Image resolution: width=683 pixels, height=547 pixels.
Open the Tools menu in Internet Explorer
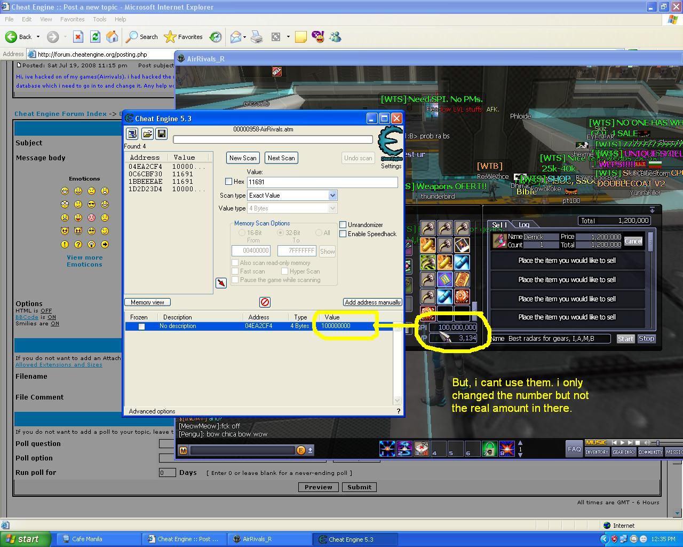pos(100,19)
